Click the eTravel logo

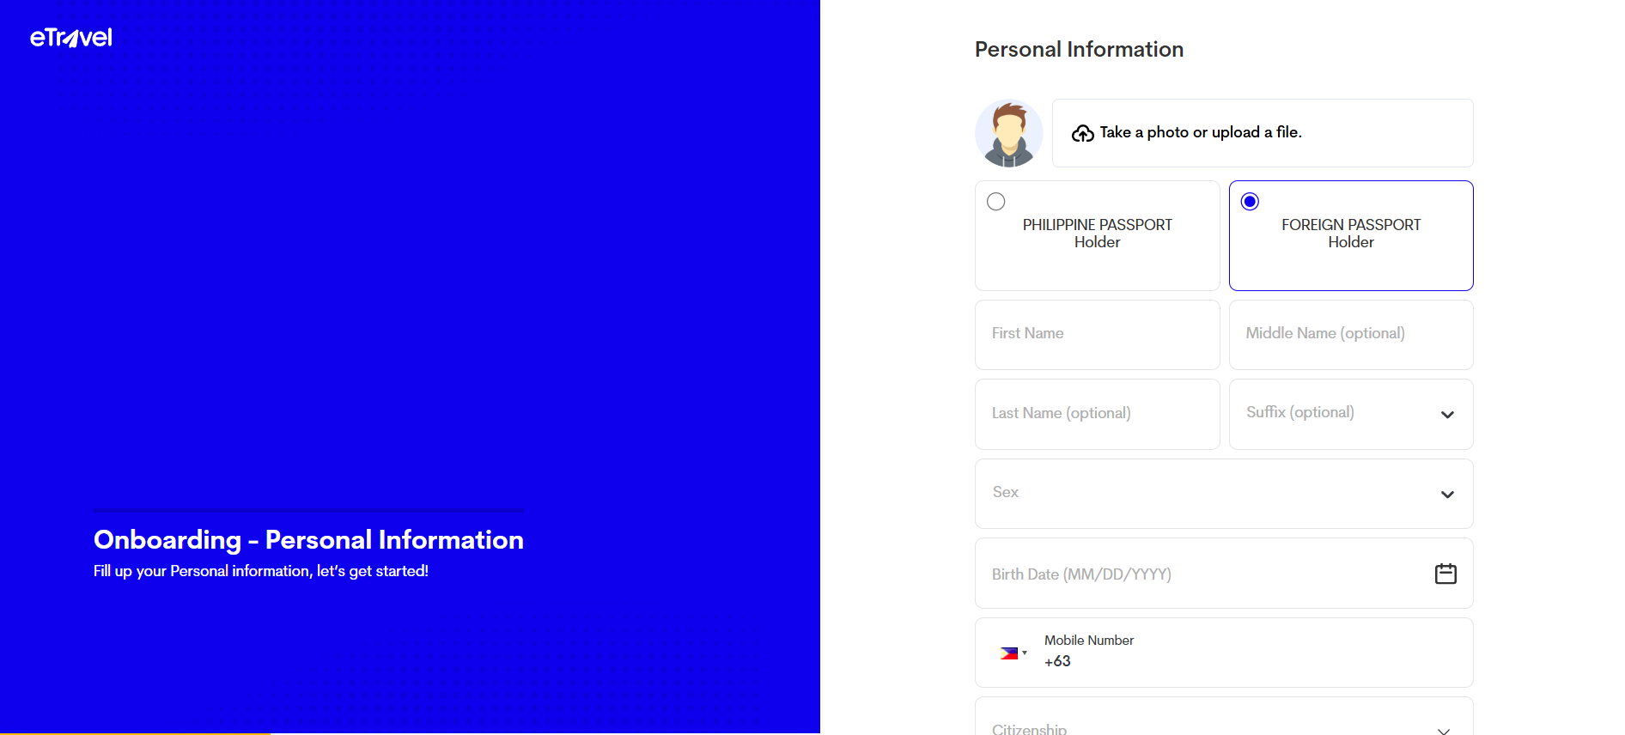coord(71,38)
